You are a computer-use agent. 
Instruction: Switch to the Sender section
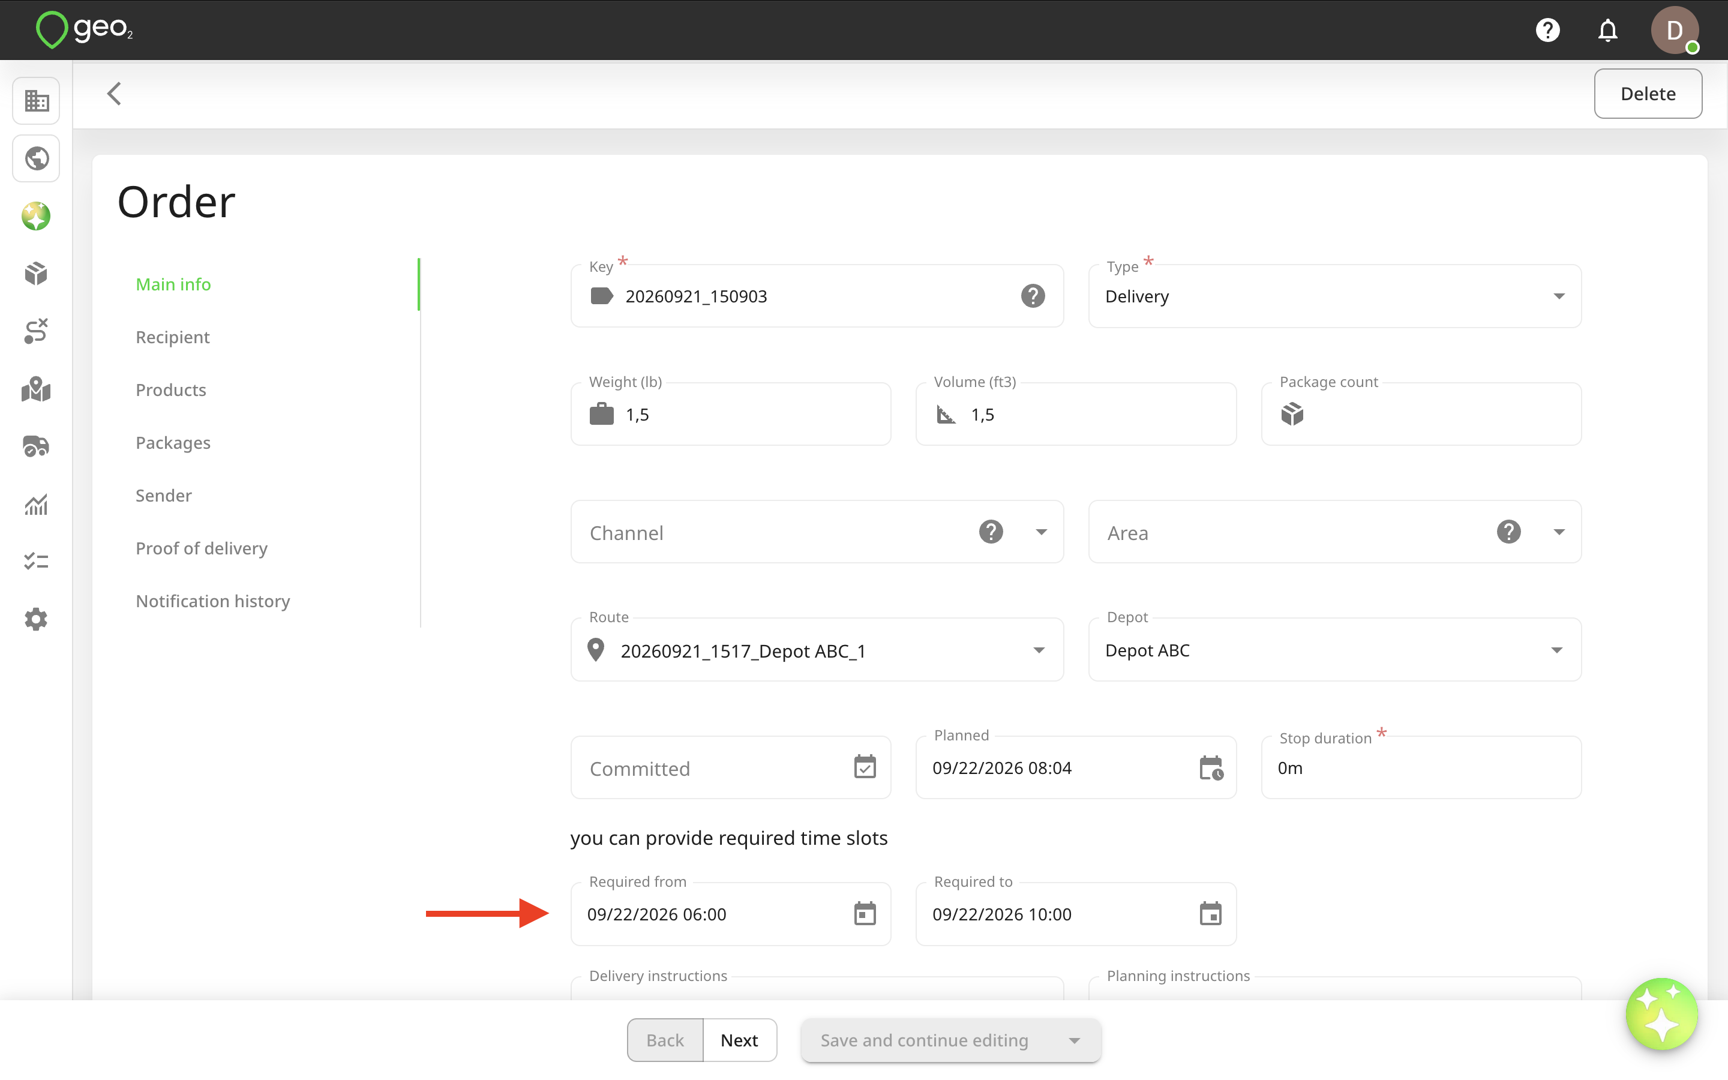[x=164, y=496]
